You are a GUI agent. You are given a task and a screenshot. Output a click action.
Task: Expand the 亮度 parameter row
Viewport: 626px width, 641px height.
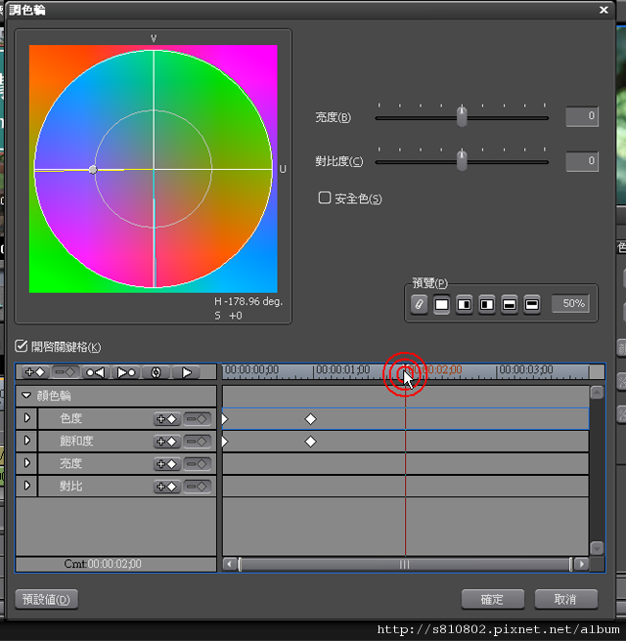27,463
